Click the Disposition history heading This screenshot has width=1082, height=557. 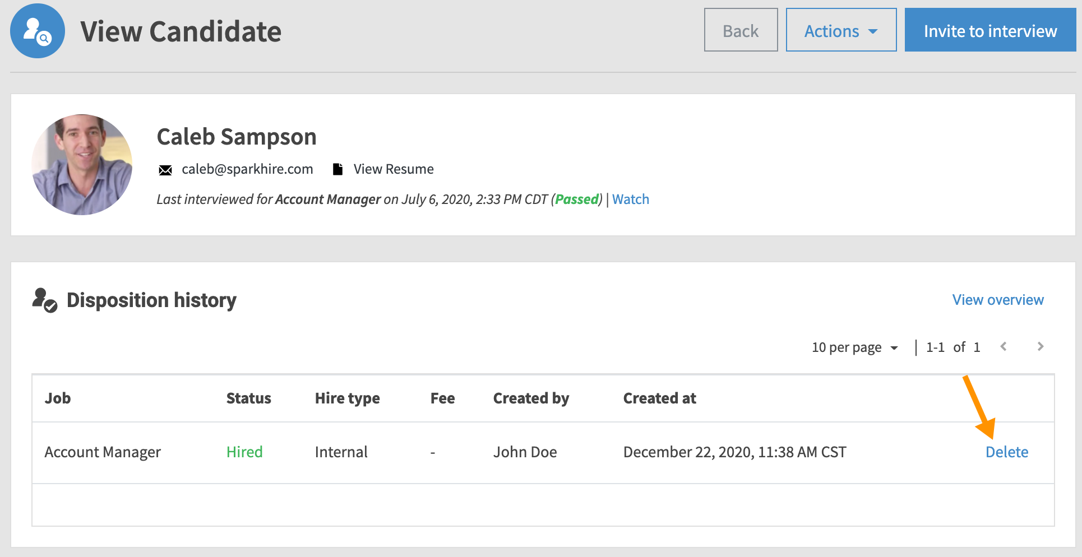pos(151,300)
